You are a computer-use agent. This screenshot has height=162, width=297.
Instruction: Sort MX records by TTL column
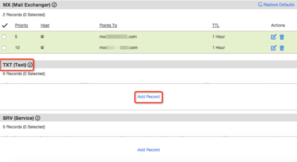[216, 25]
